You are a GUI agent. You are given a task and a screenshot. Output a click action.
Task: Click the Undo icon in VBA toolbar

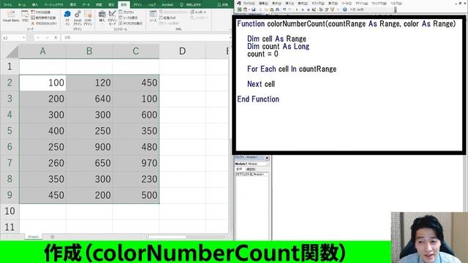tap(284, 9)
